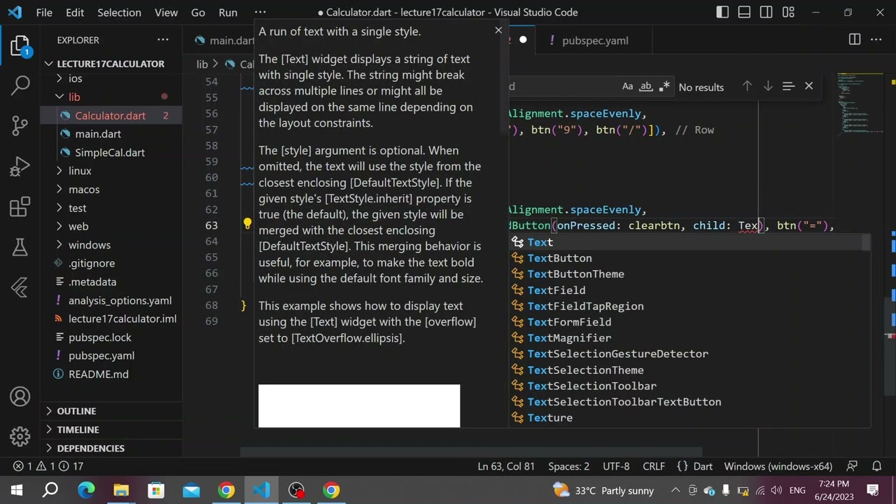The width and height of the screenshot is (896, 504).
Task: Open Explorer views and more actions
Action: coord(163,40)
